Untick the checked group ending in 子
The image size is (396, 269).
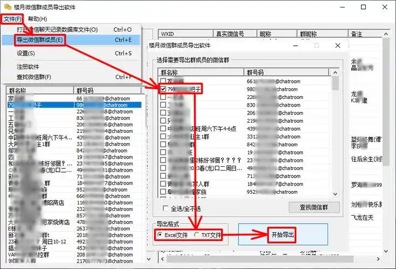(163, 89)
